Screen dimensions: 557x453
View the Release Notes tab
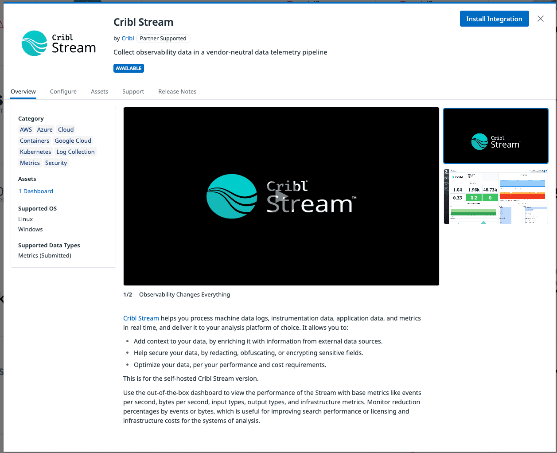177,91
